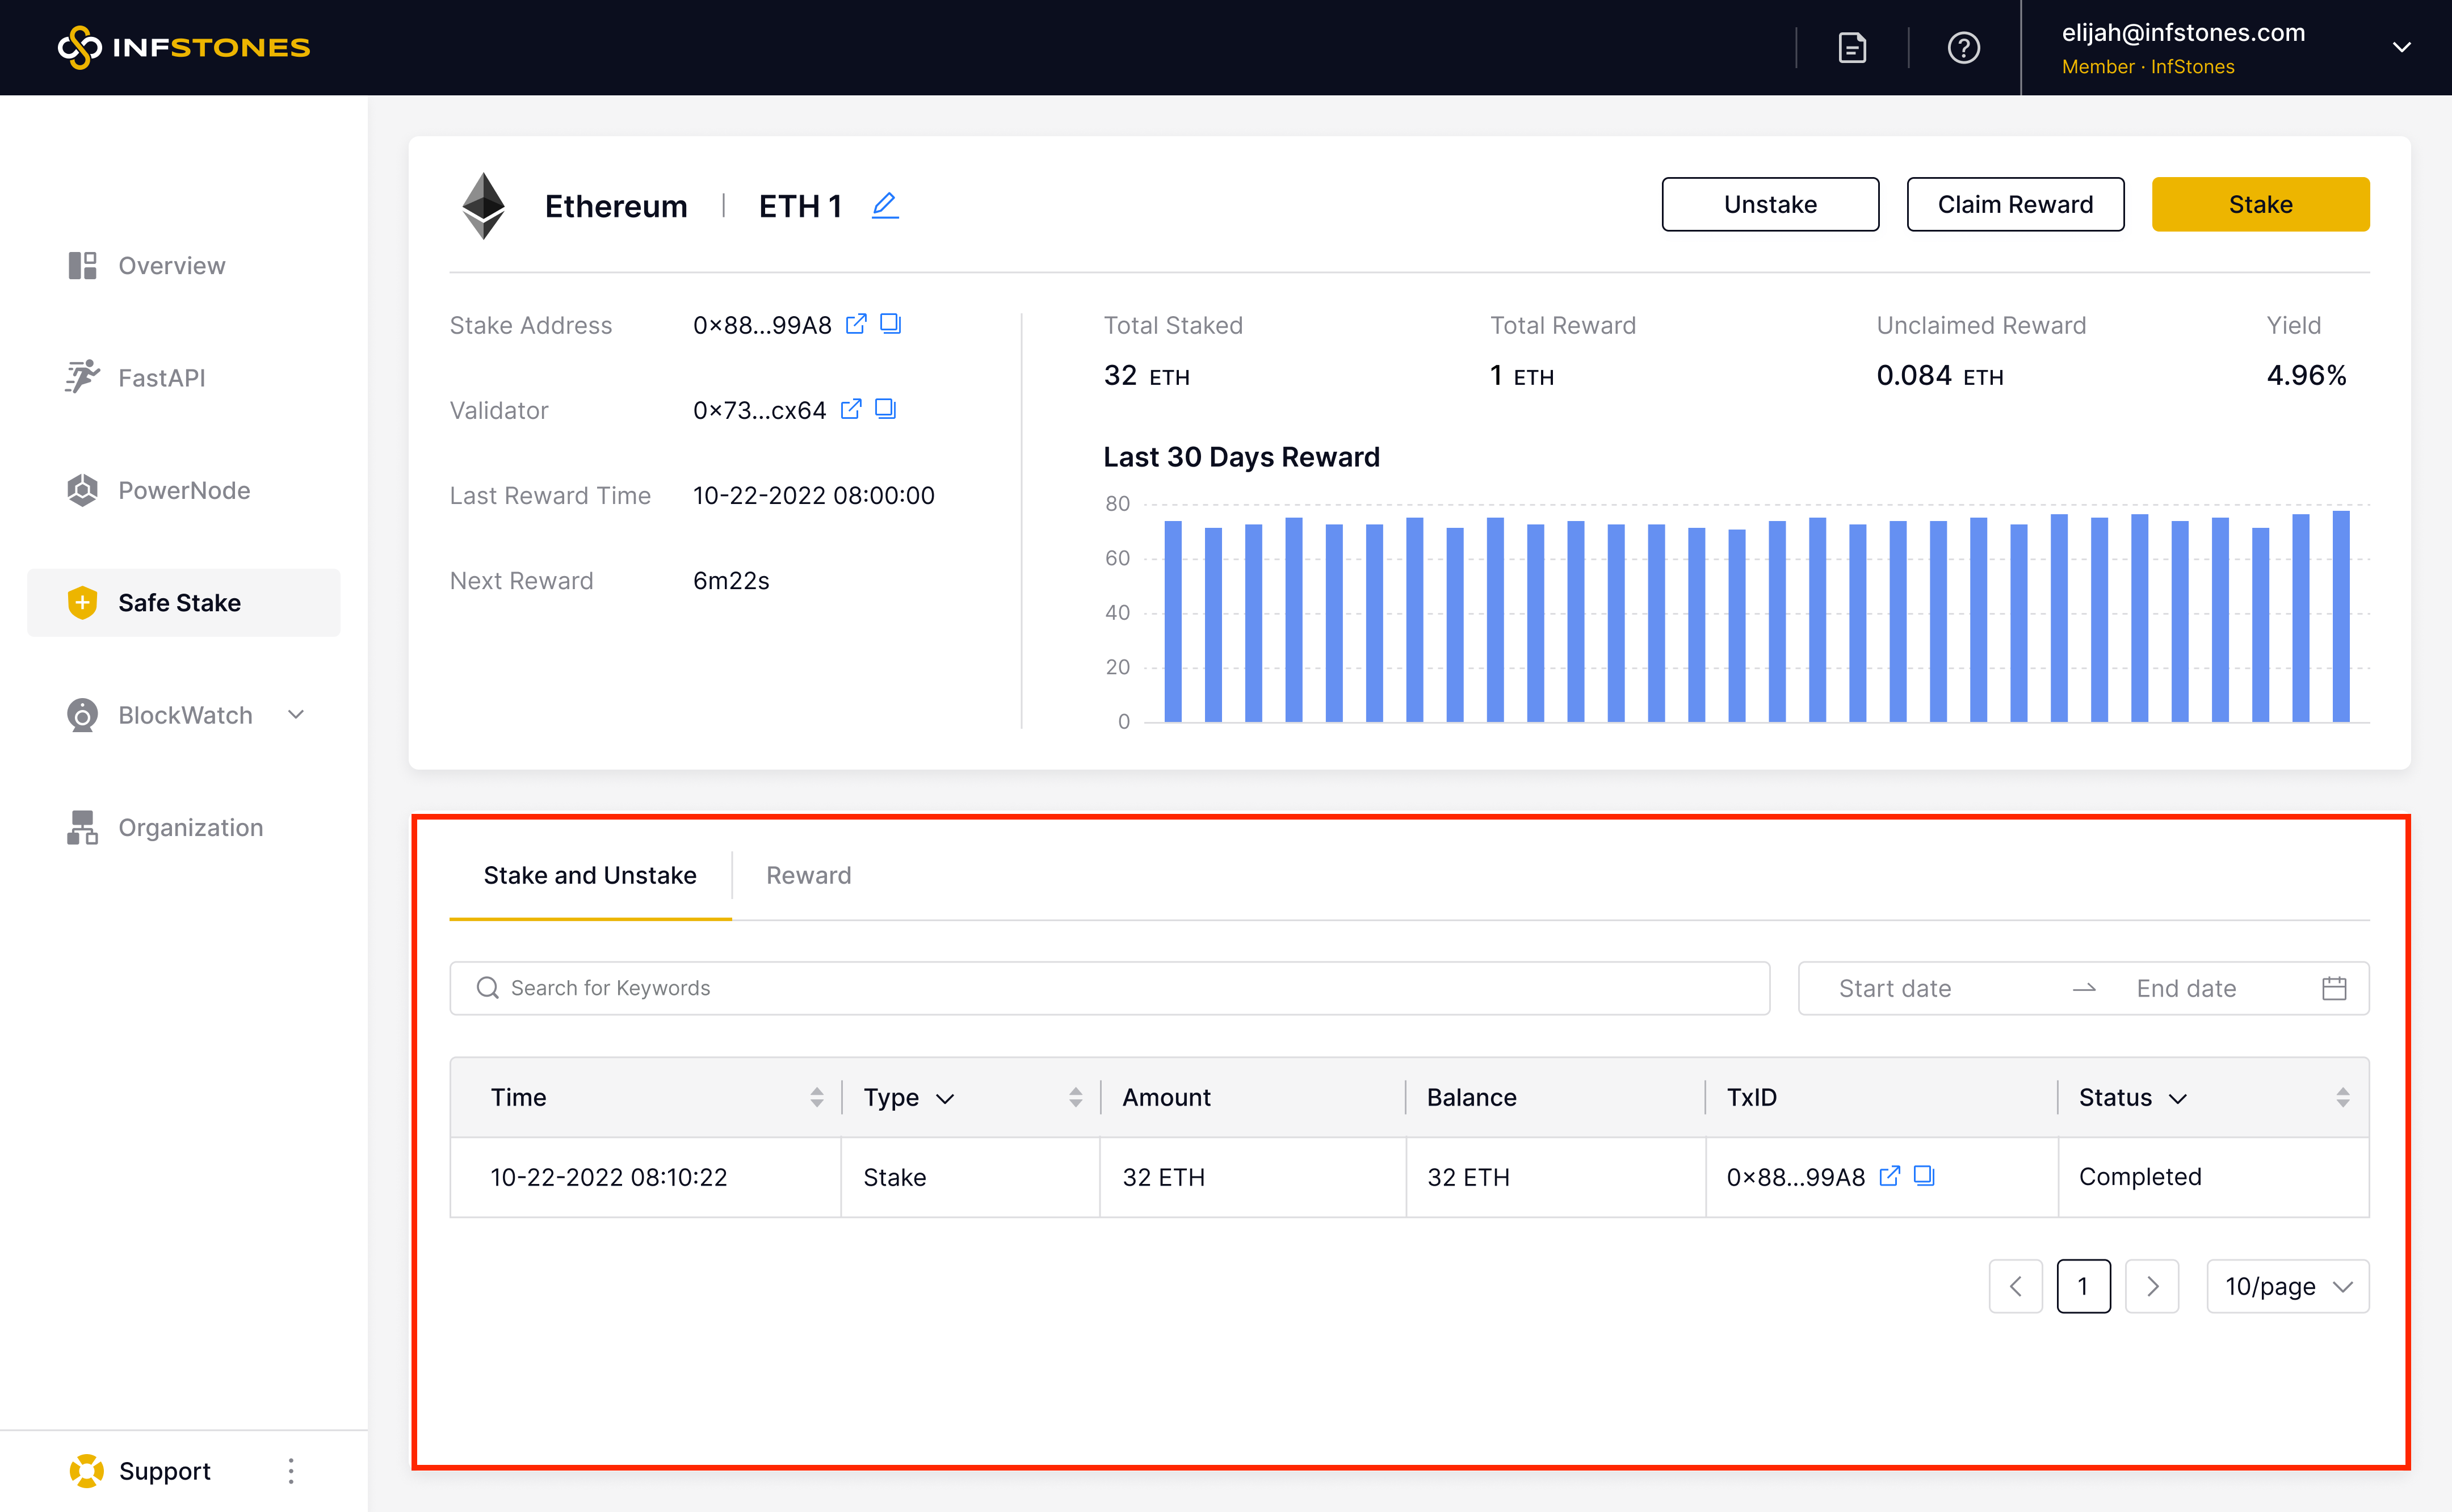The image size is (2452, 1512).
Task: Sort the table by Time column
Action: 816,1097
